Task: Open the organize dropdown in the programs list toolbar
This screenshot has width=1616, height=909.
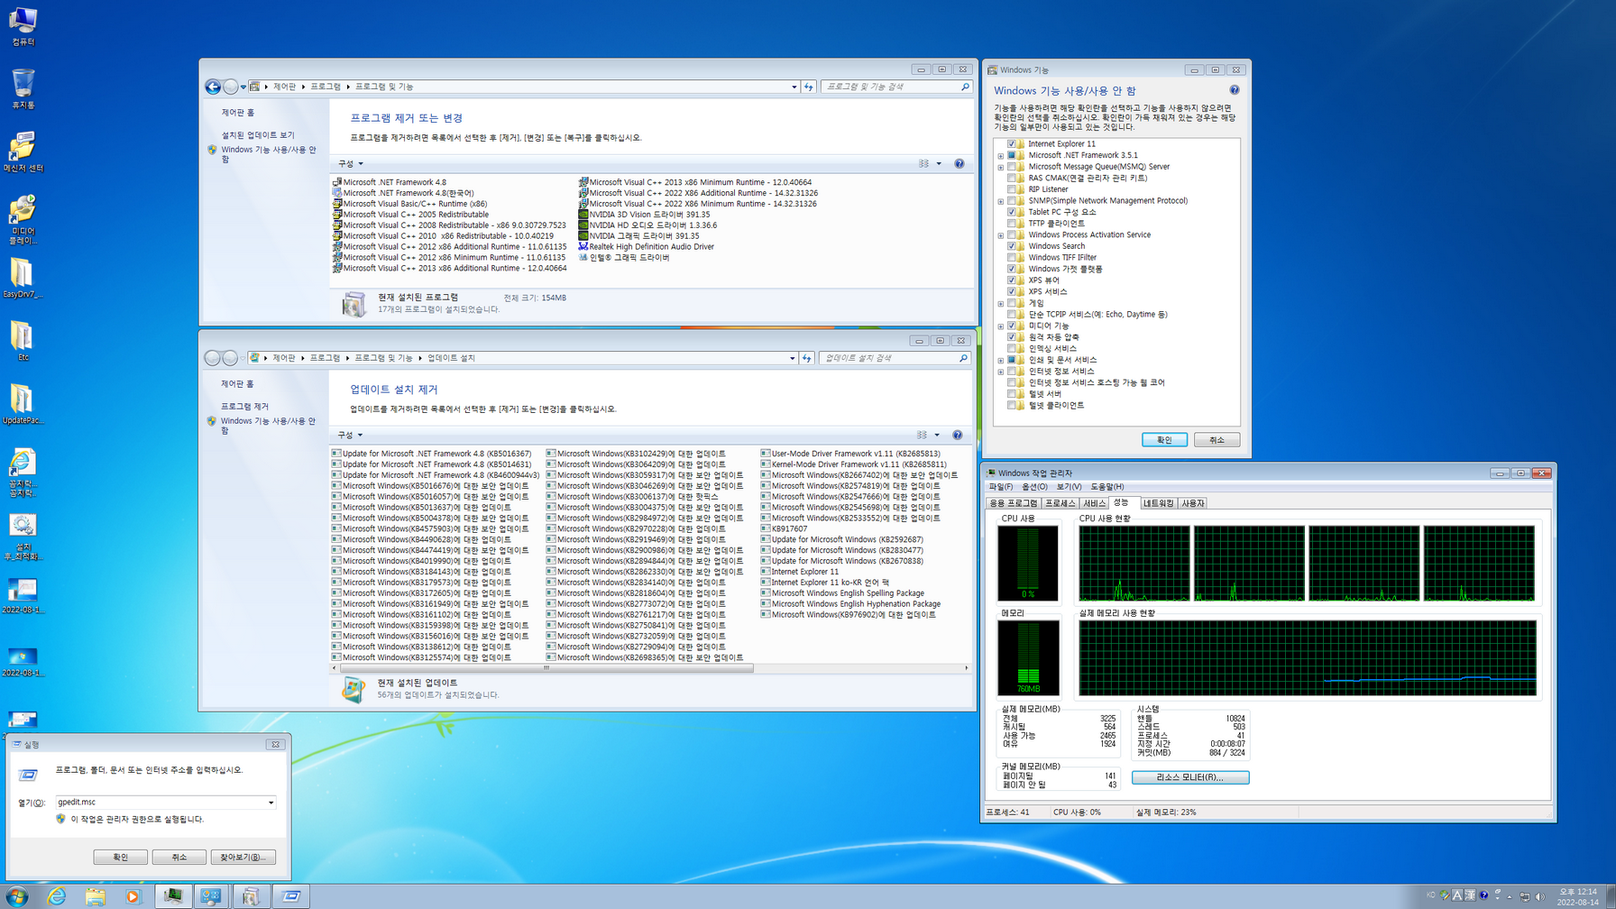Action: tap(351, 164)
